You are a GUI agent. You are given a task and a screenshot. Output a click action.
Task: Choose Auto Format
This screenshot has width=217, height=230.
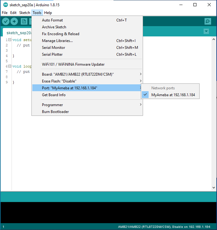point(87,20)
